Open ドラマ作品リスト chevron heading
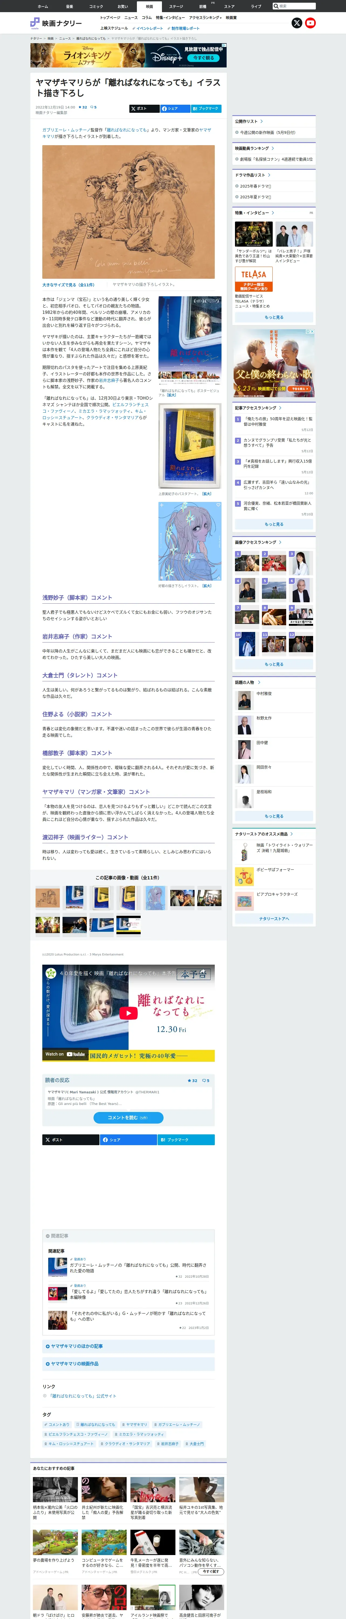This screenshot has width=346, height=1619. click(x=252, y=175)
